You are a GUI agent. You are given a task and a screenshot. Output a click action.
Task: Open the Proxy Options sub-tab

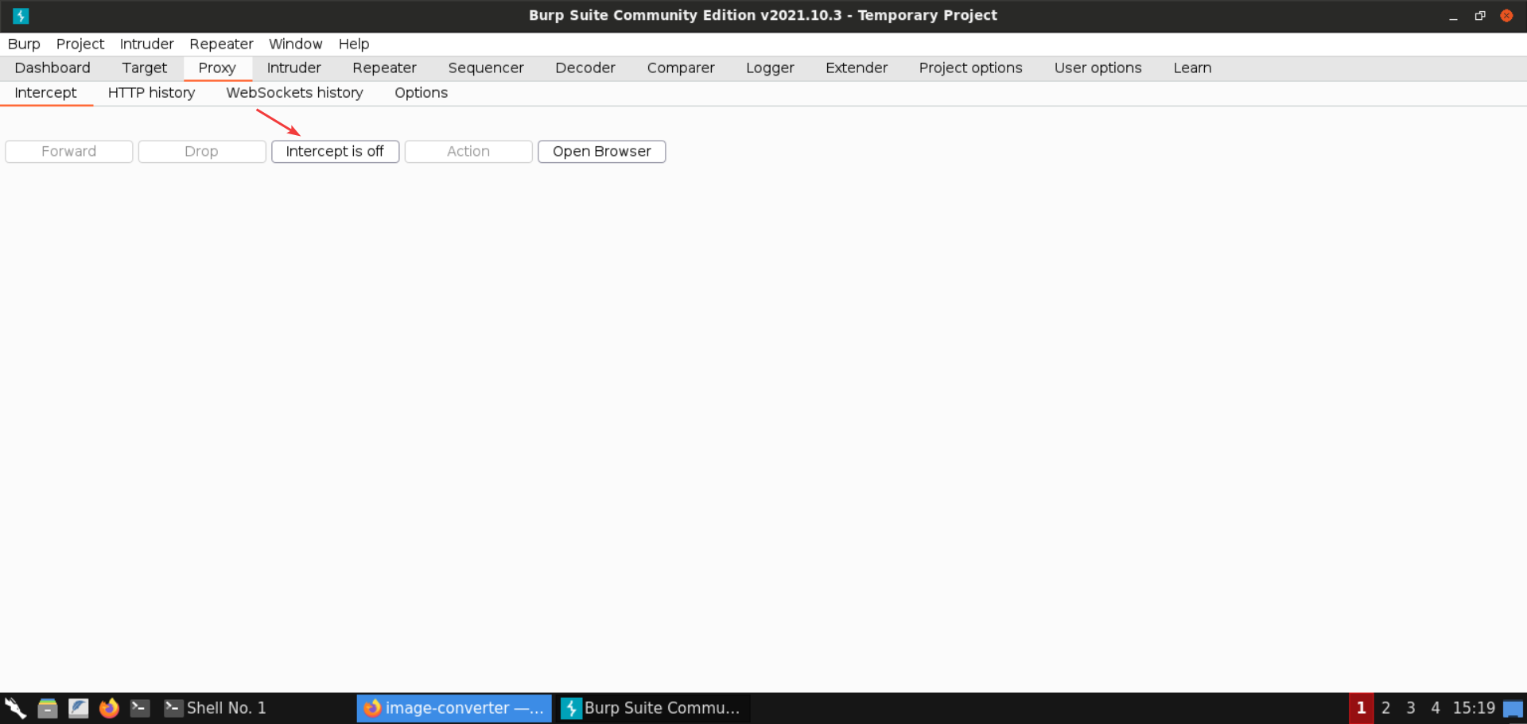coord(421,93)
